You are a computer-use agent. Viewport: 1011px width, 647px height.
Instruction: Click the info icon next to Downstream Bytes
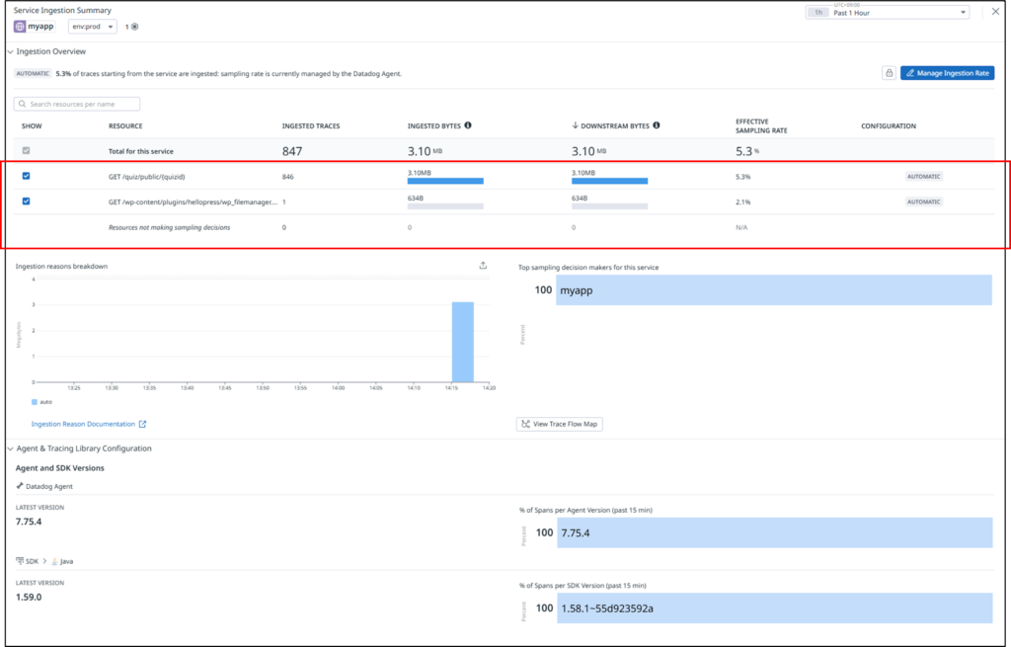[657, 125]
